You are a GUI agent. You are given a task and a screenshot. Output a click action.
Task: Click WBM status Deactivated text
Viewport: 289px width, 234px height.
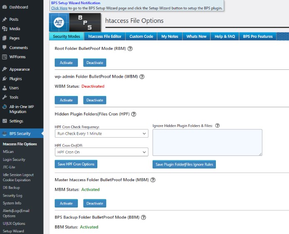pos(93,86)
